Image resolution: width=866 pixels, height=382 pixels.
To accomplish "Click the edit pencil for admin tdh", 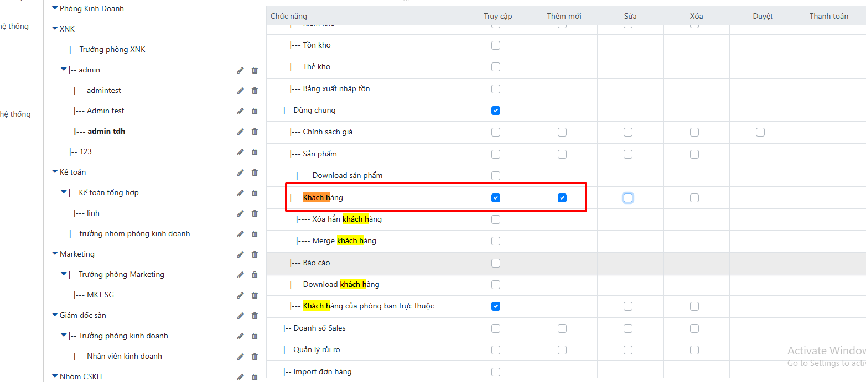I will [241, 132].
